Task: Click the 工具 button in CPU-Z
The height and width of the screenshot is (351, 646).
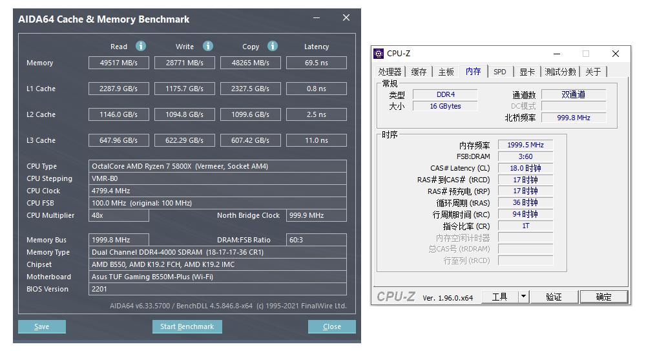Action: (x=500, y=297)
